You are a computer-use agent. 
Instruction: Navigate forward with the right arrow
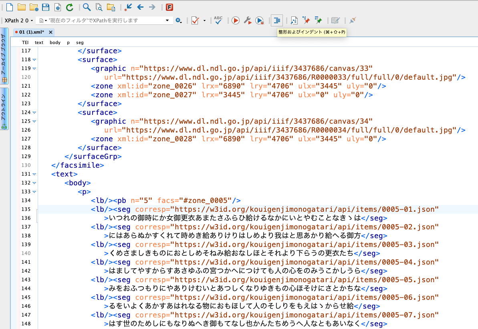(x=152, y=7)
